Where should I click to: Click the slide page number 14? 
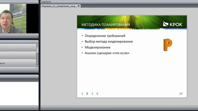coord(181,93)
